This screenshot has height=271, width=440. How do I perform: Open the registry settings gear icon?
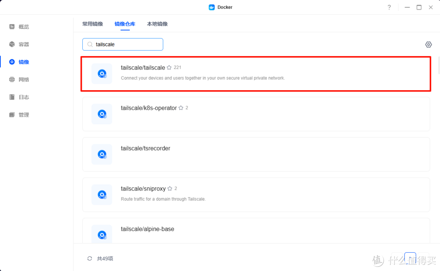[x=428, y=44]
